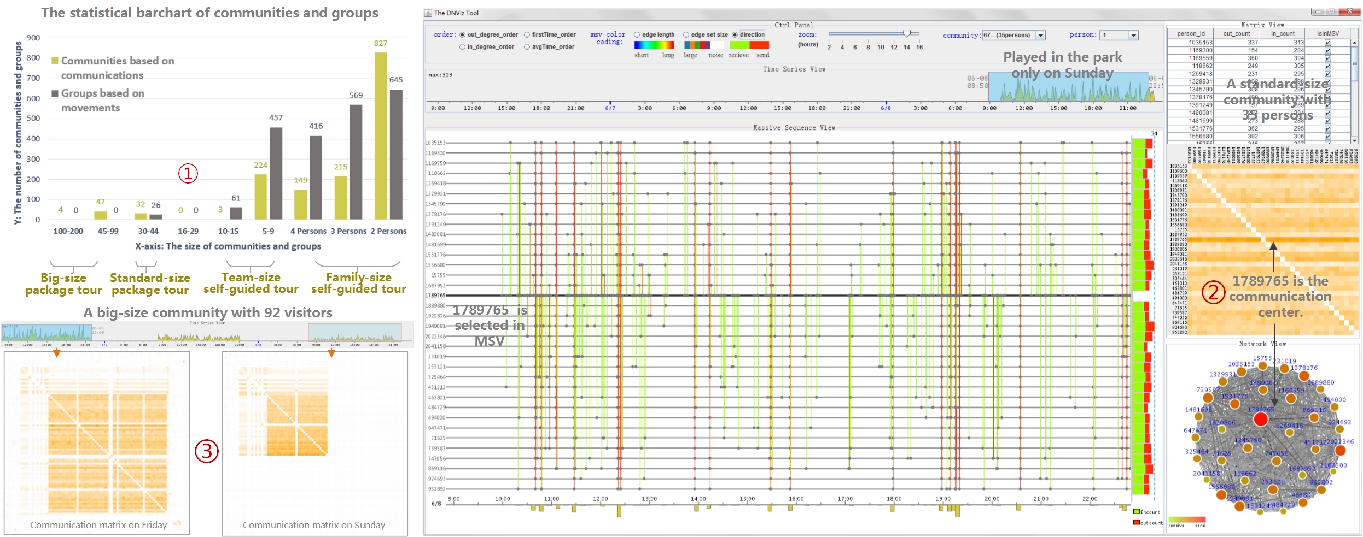Image resolution: width=1363 pixels, height=537 pixels.
Task: Open the person dropdown arrow
Action: click(x=1134, y=36)
